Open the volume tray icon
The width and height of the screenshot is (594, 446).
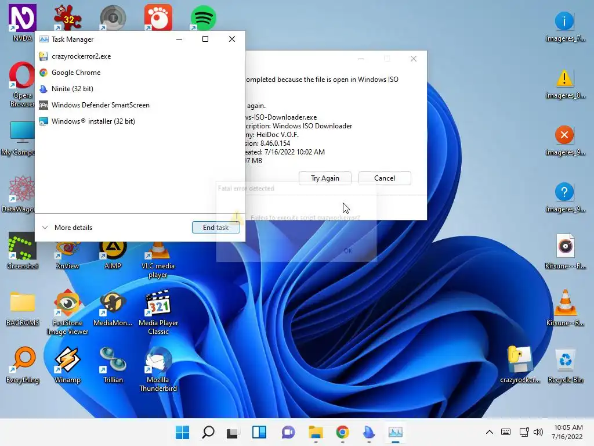tap(538, 432)
